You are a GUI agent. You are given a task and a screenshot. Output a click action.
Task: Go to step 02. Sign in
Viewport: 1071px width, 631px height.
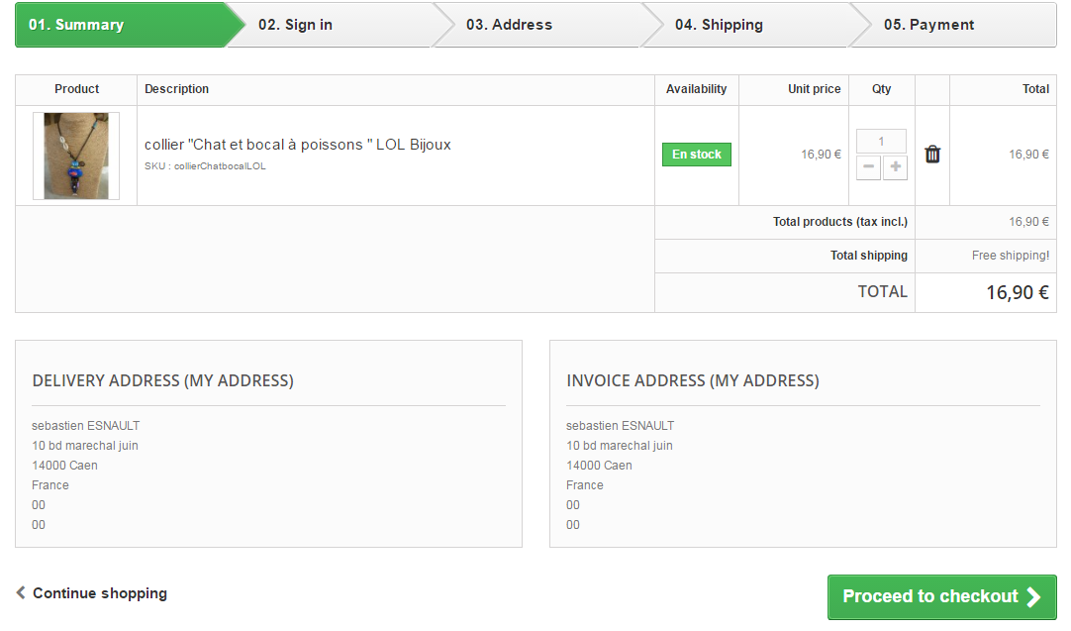pyautogui.click(x=295, y=25)
